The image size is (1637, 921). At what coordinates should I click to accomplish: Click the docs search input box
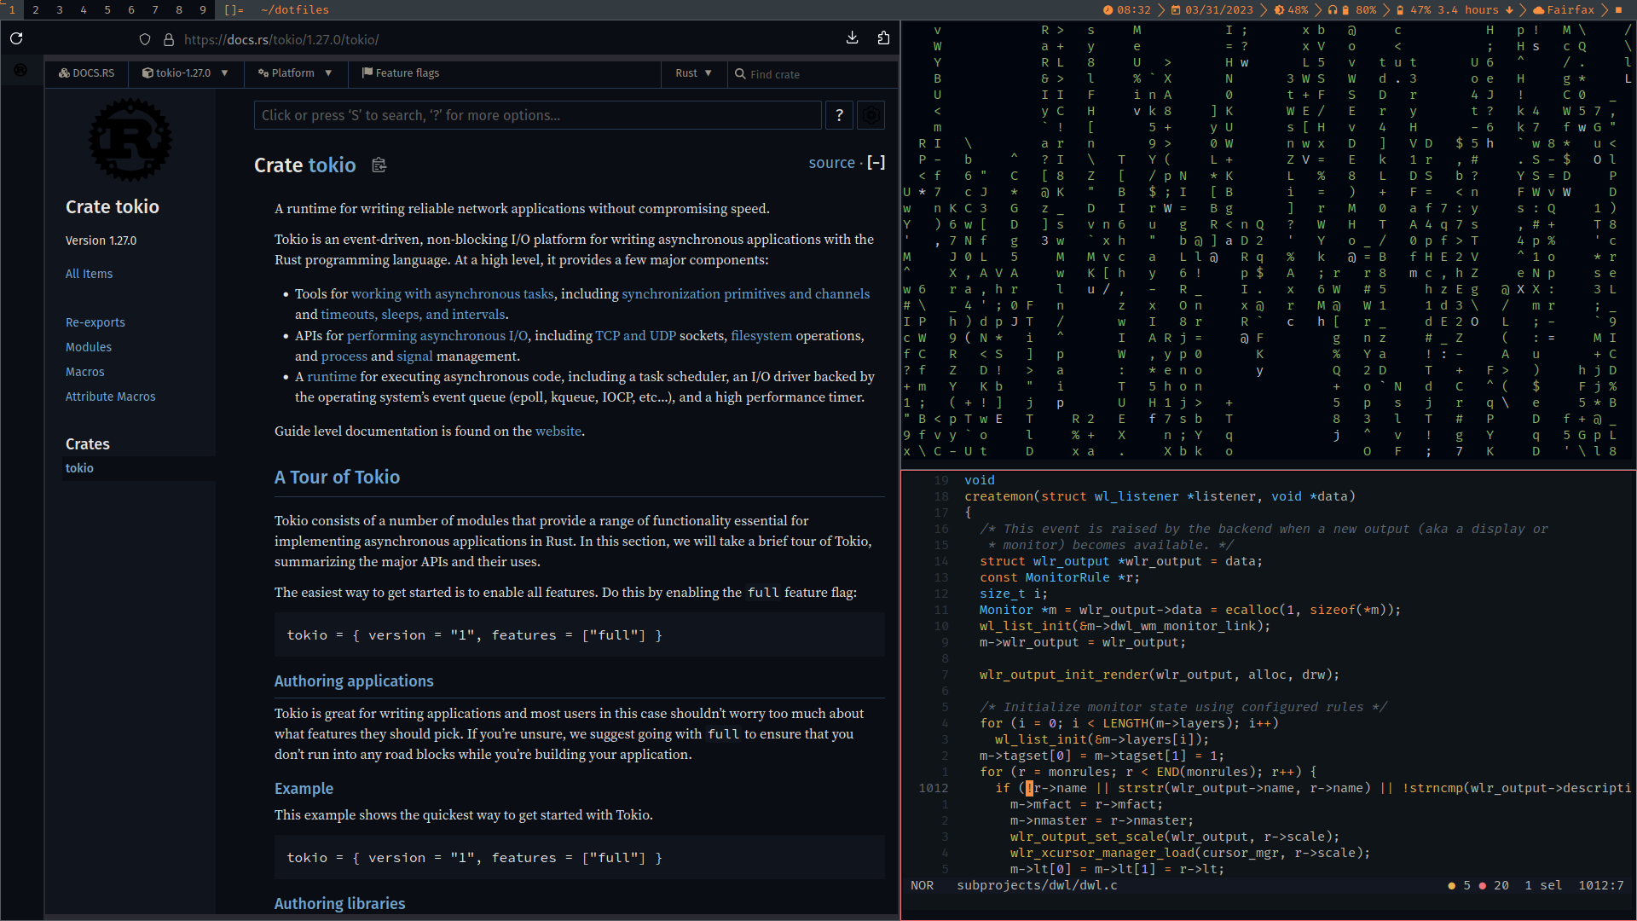pos(537,115)
